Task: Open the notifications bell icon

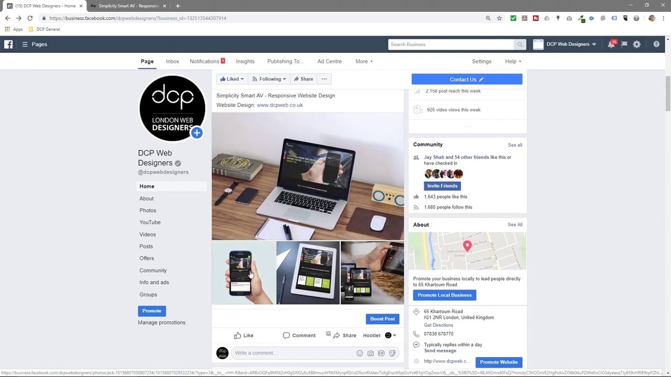Action: 611,45
